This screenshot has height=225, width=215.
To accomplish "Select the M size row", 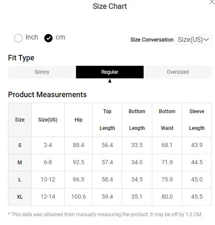I will click(110, 163).
